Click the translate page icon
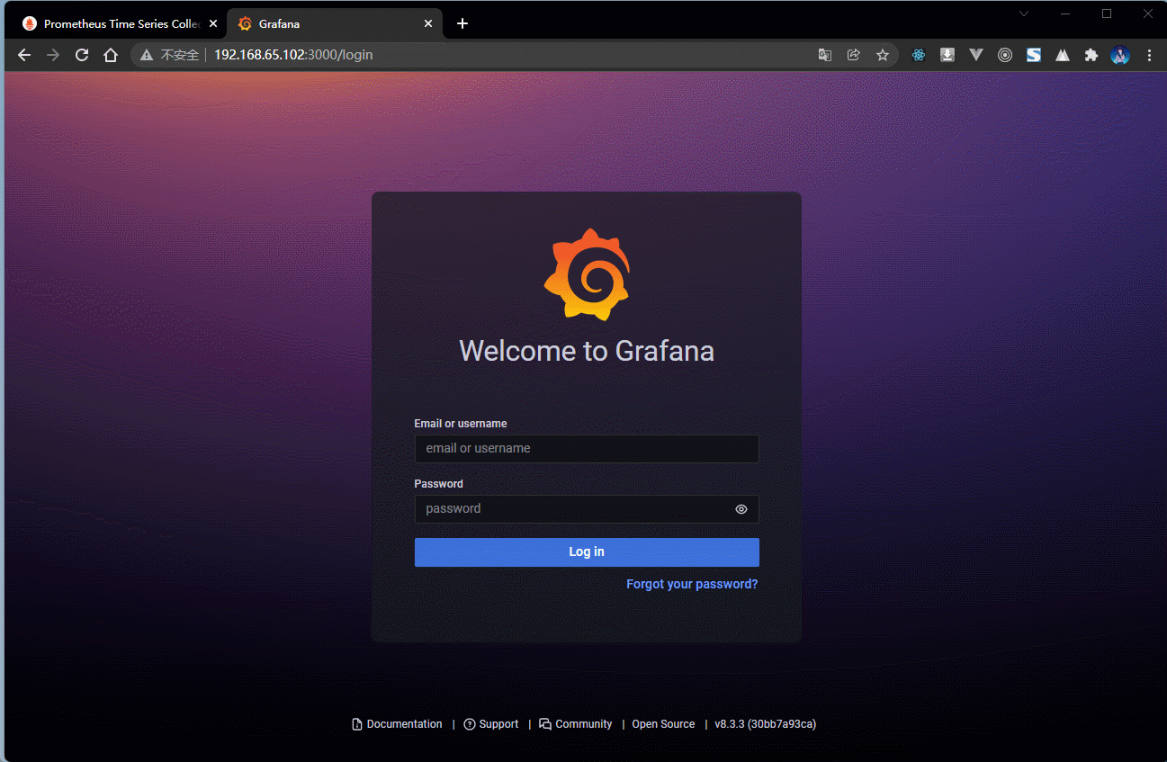Viewport: 1167px width, 762px height. pos(825,55)
